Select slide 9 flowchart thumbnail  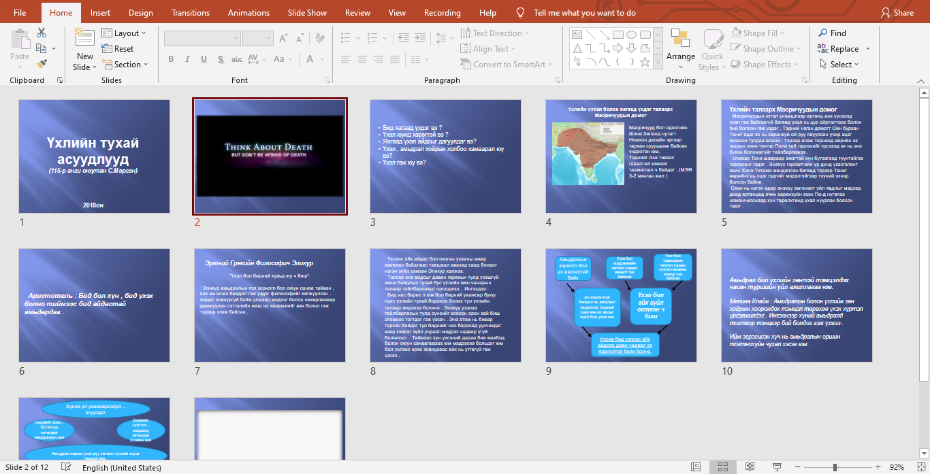point(621,305)
